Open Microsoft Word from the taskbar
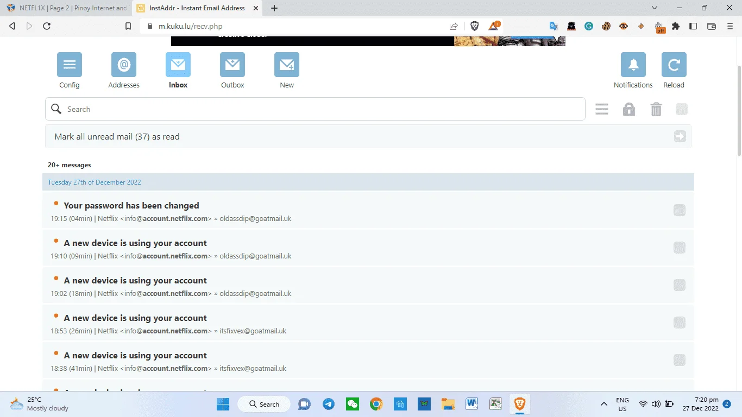The image size is (742, 417). tap(471, 404)
